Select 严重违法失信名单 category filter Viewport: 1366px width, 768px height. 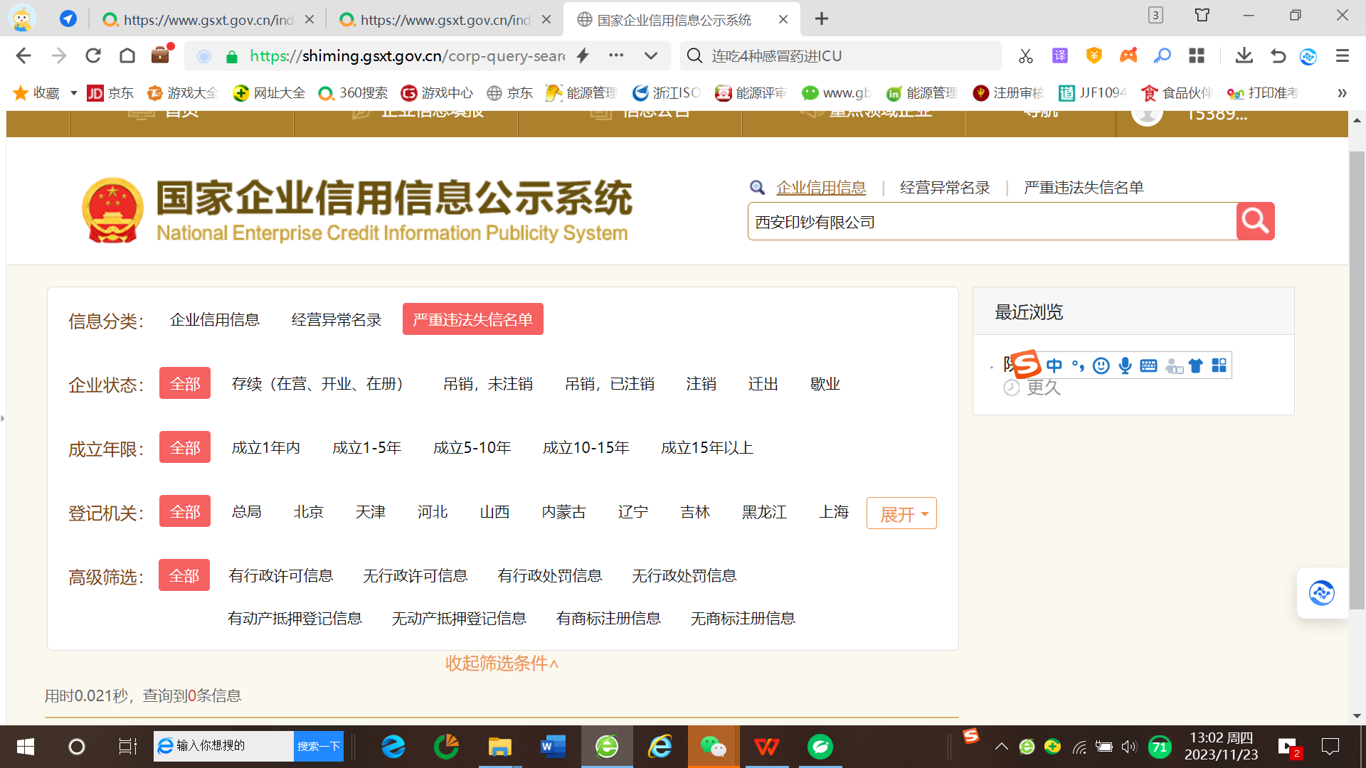(x=473, y=319)
